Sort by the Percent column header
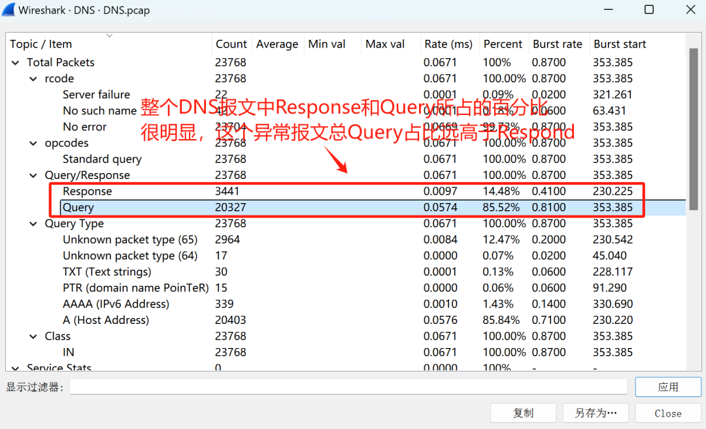 click(502, 44)
